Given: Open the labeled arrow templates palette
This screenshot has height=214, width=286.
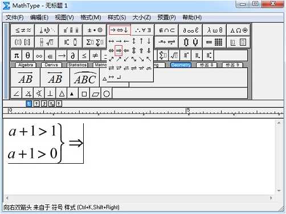Looking at the screenshot, I should [166, 42].
